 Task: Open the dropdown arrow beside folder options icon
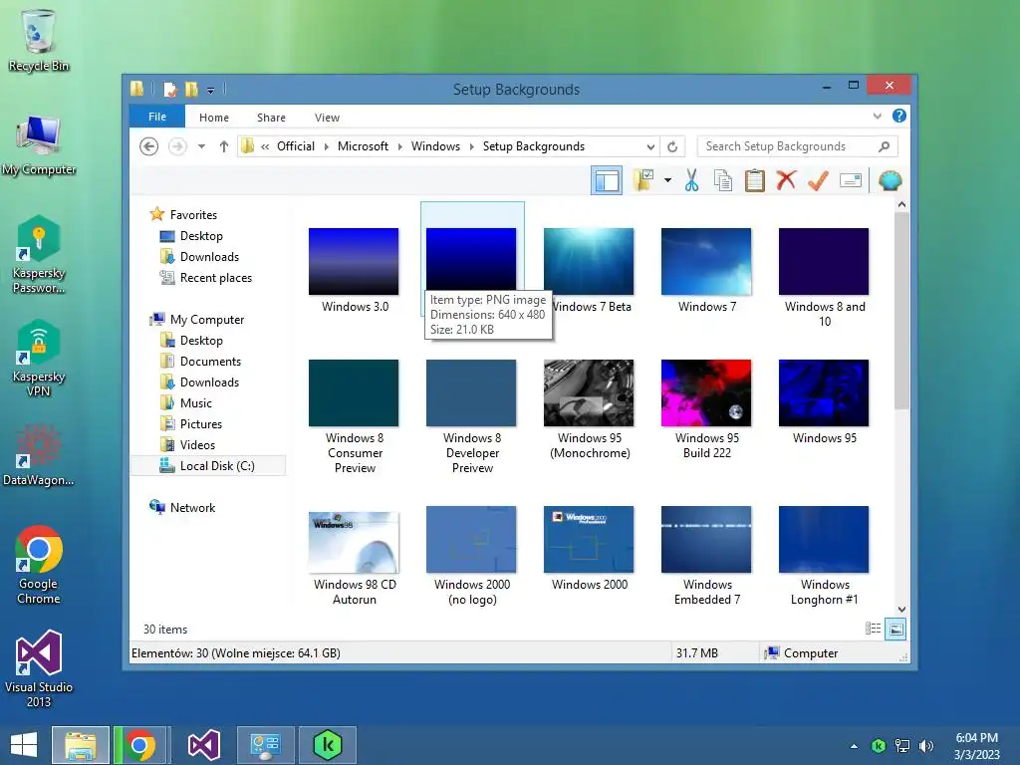tap(667, 180)
